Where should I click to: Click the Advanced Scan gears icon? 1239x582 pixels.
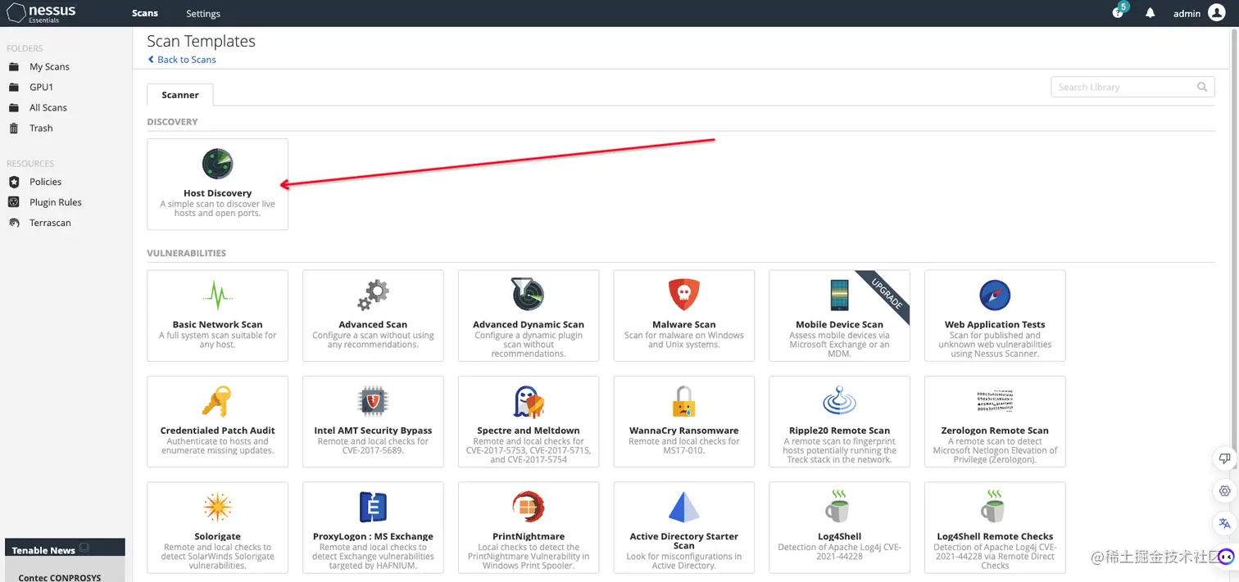pyautogui.click(x=373, y=295)
